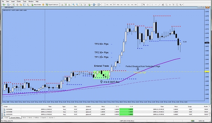
Task: Click the Profiles toolbar icon
Action: click(8, 5)
